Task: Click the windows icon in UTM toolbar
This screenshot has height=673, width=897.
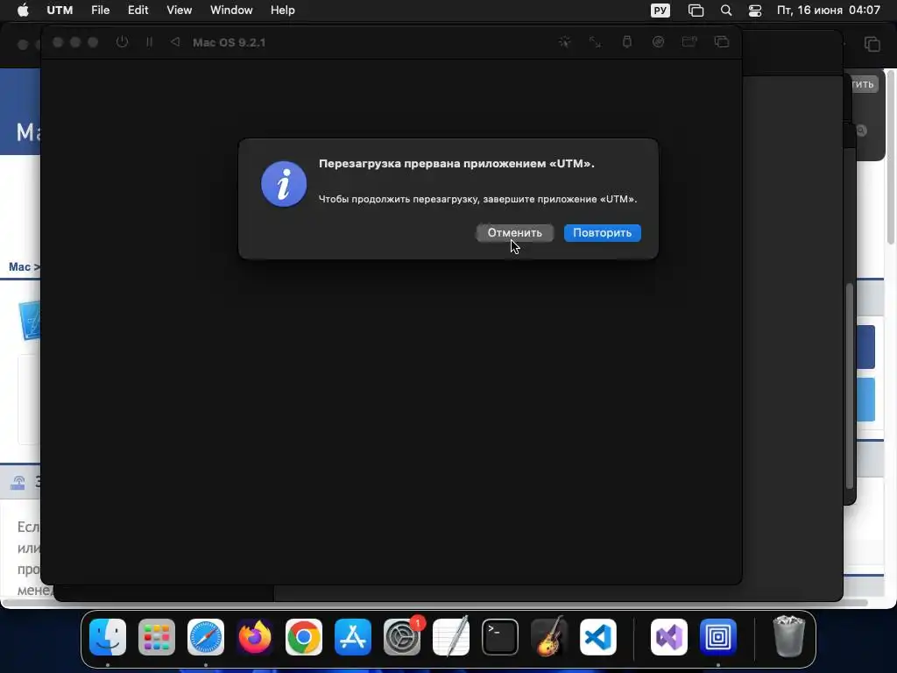Action: coord(722,42)
